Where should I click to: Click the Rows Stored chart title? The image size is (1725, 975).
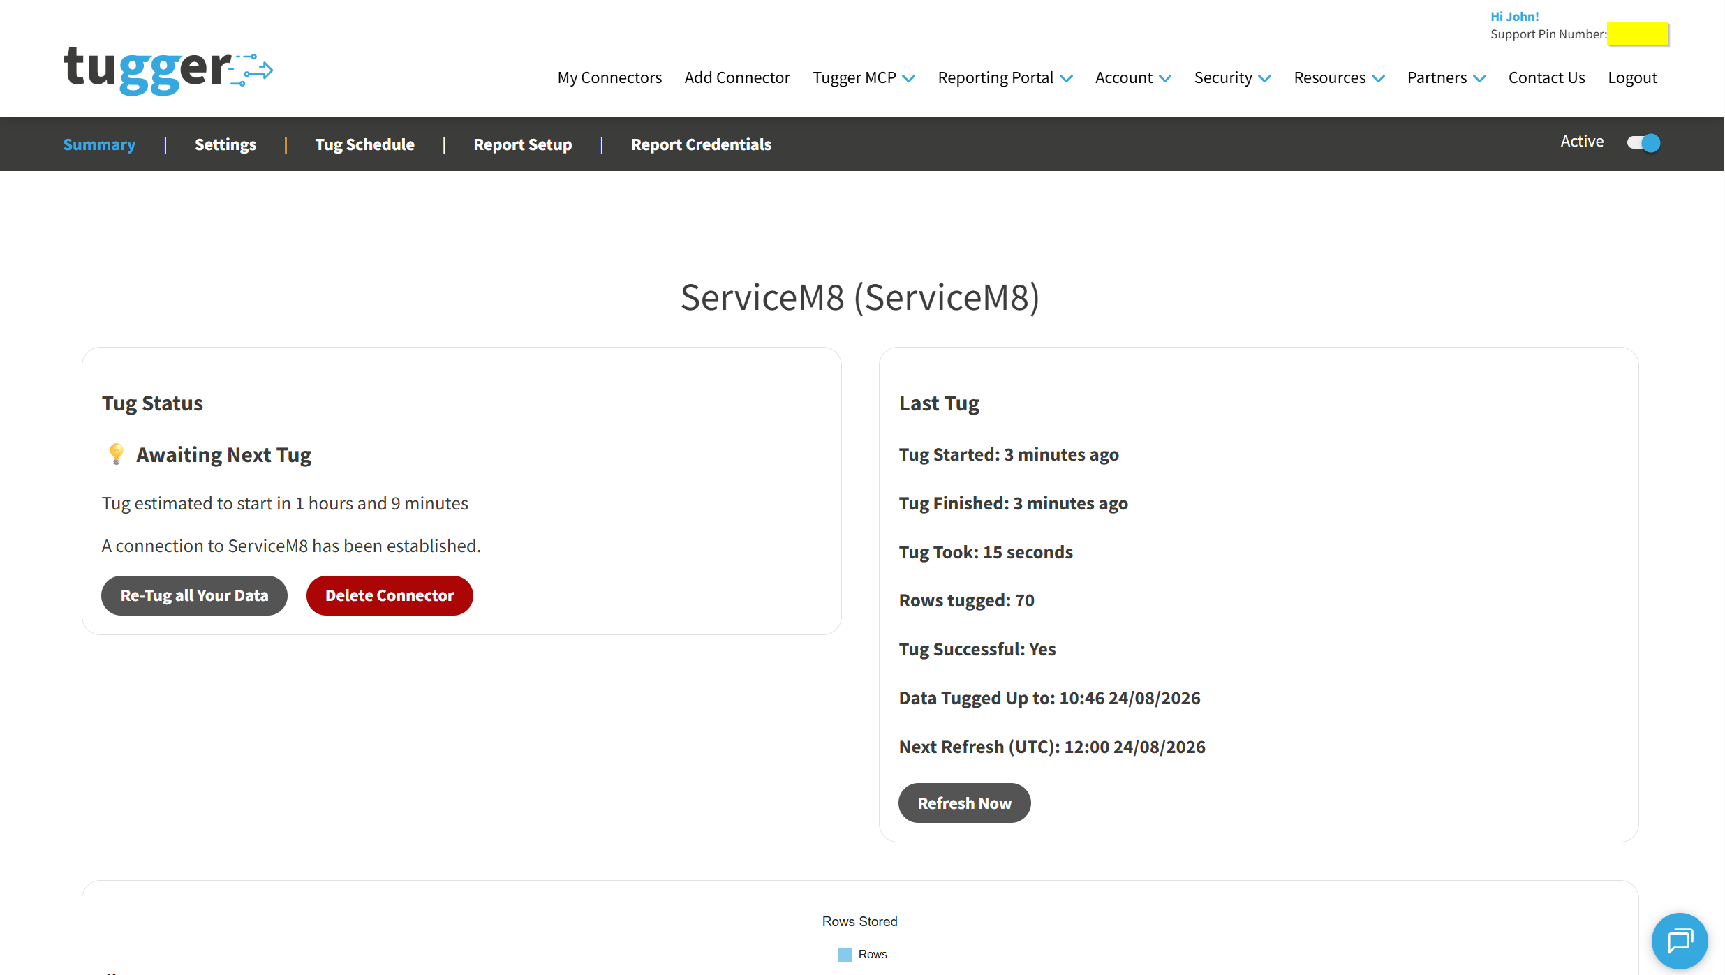click(859, 922)
